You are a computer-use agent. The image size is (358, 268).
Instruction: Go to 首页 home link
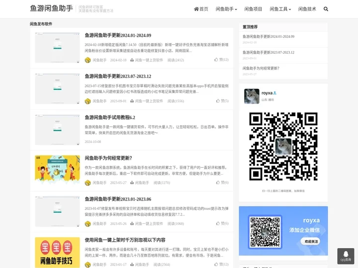[201, 9]
